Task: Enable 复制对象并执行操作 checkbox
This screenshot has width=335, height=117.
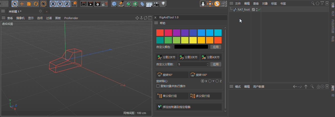Action: (158, 86)
